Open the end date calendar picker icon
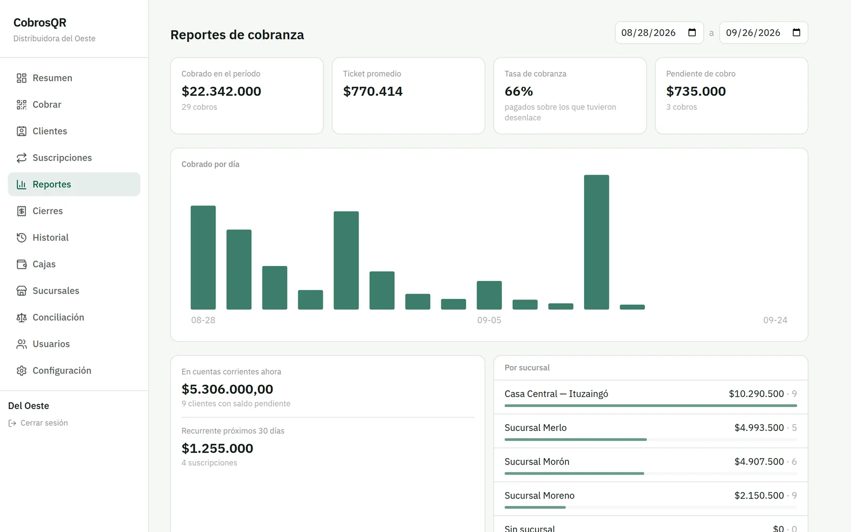 coord(796,32)
